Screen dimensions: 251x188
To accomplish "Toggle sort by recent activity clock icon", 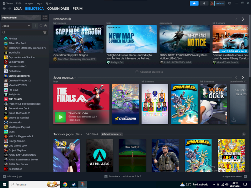I will (x=41, y=26).
